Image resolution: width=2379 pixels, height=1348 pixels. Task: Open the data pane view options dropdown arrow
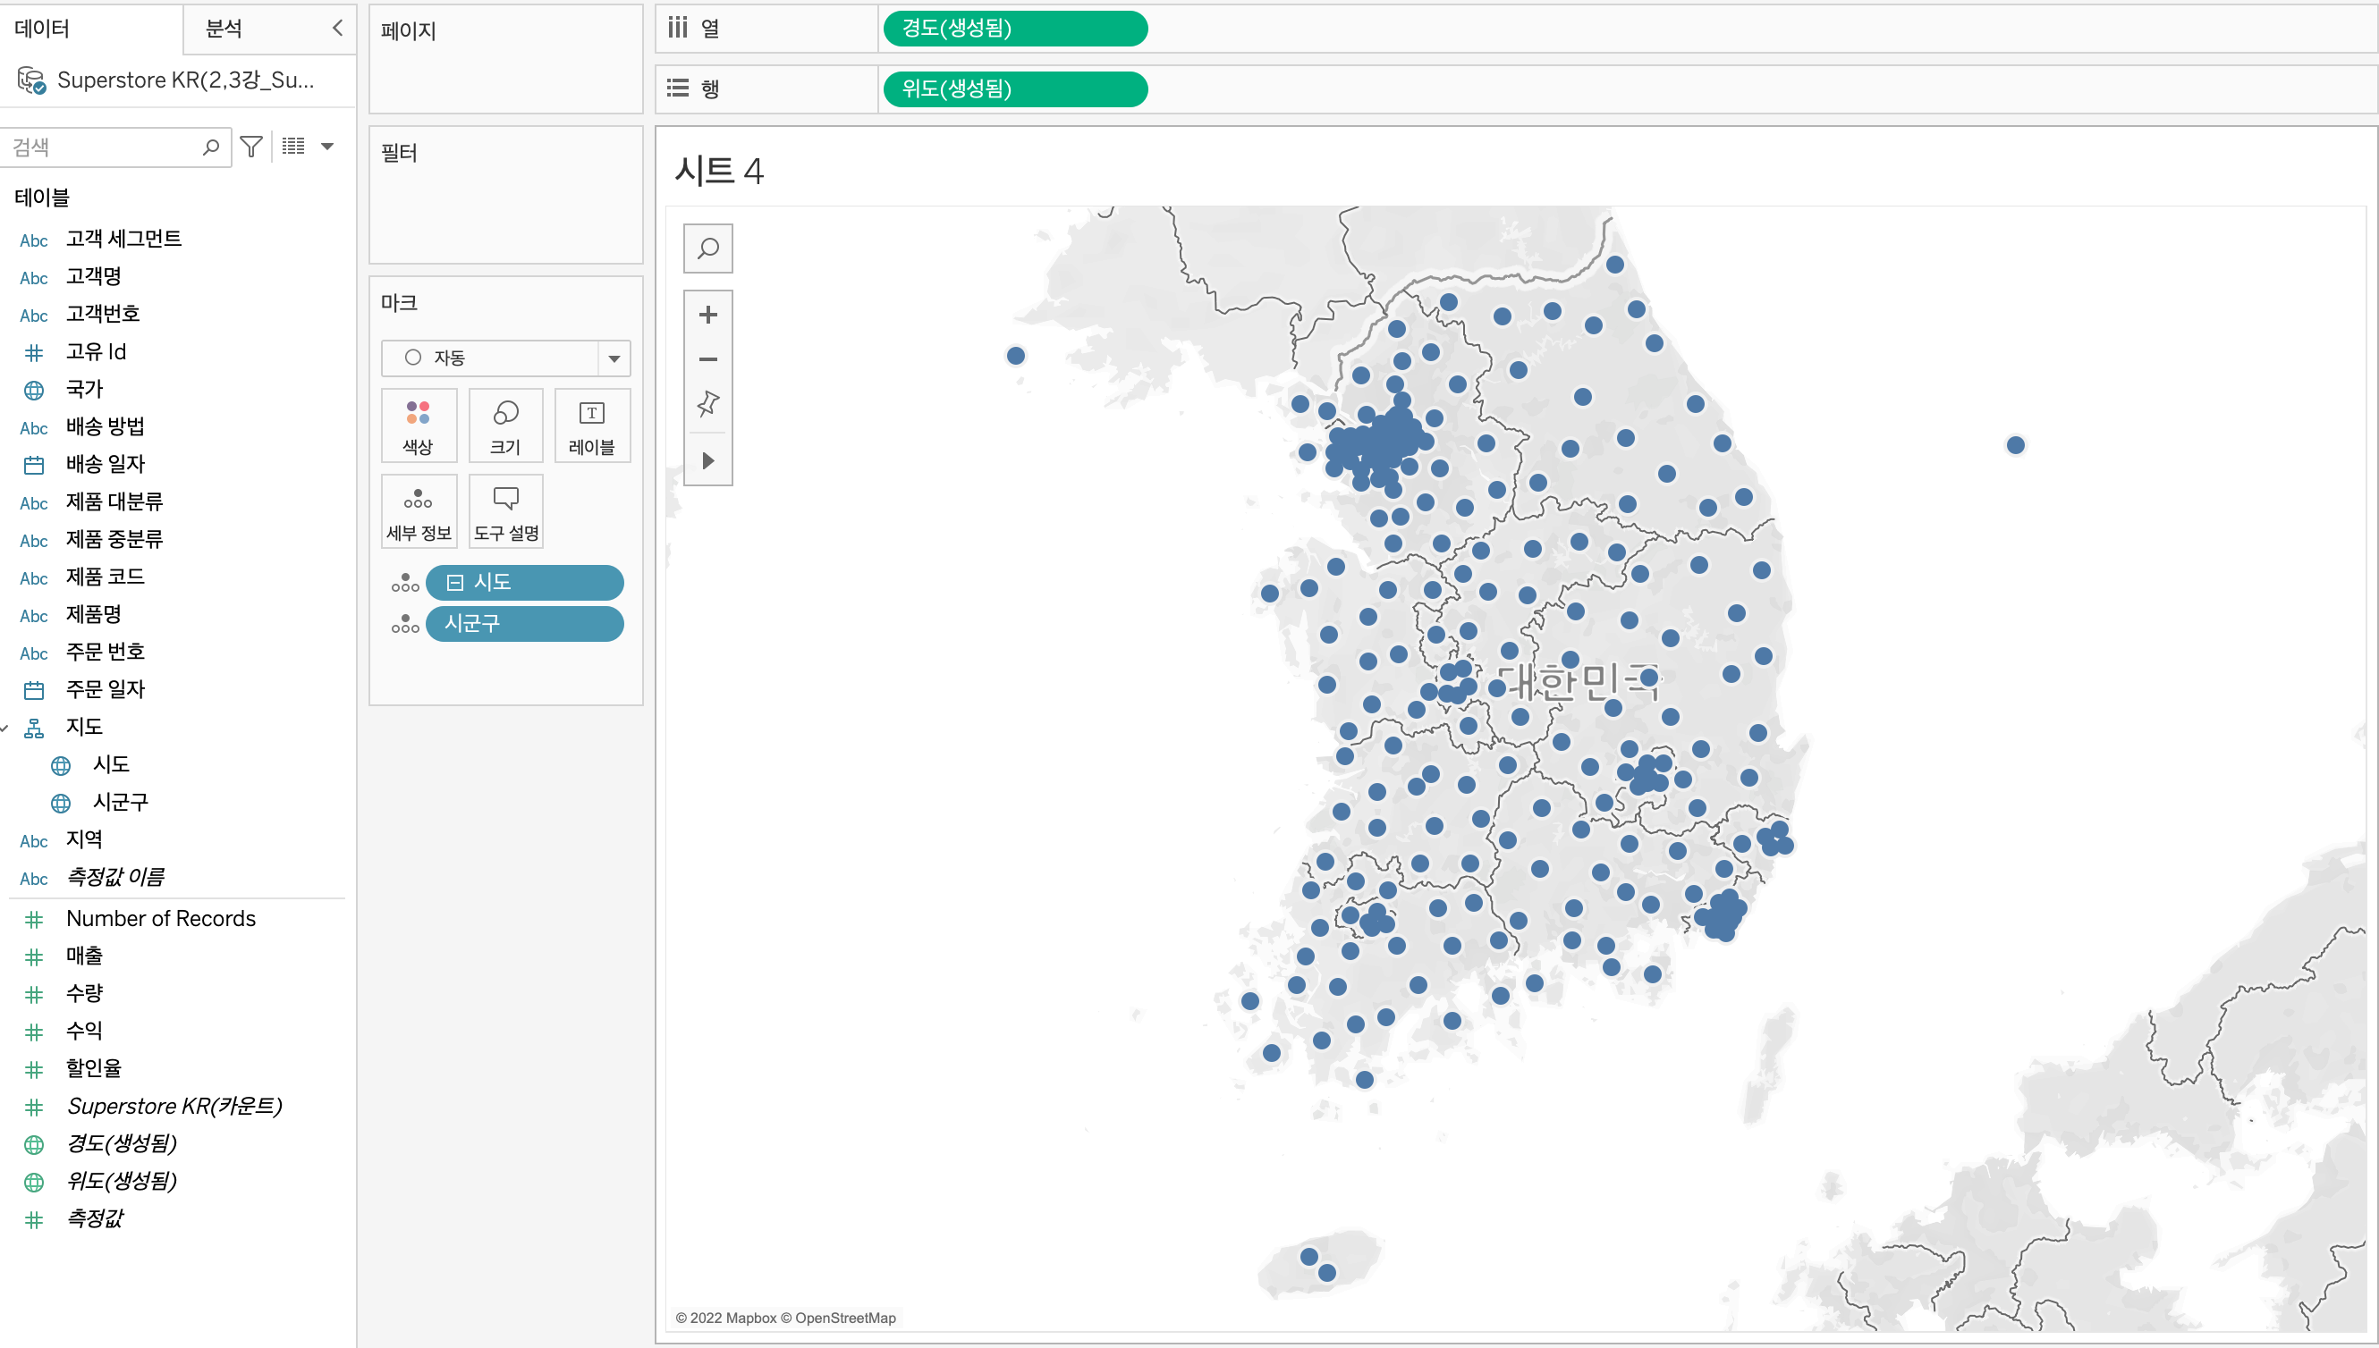[x=327, y=147]
